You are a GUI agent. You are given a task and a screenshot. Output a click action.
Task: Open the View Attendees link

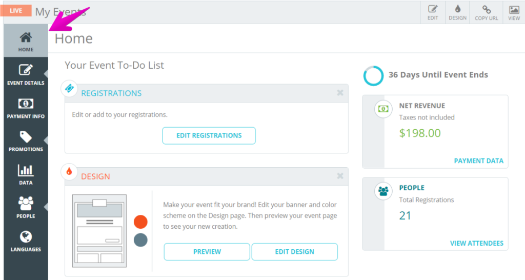click(x=476, y=243)
